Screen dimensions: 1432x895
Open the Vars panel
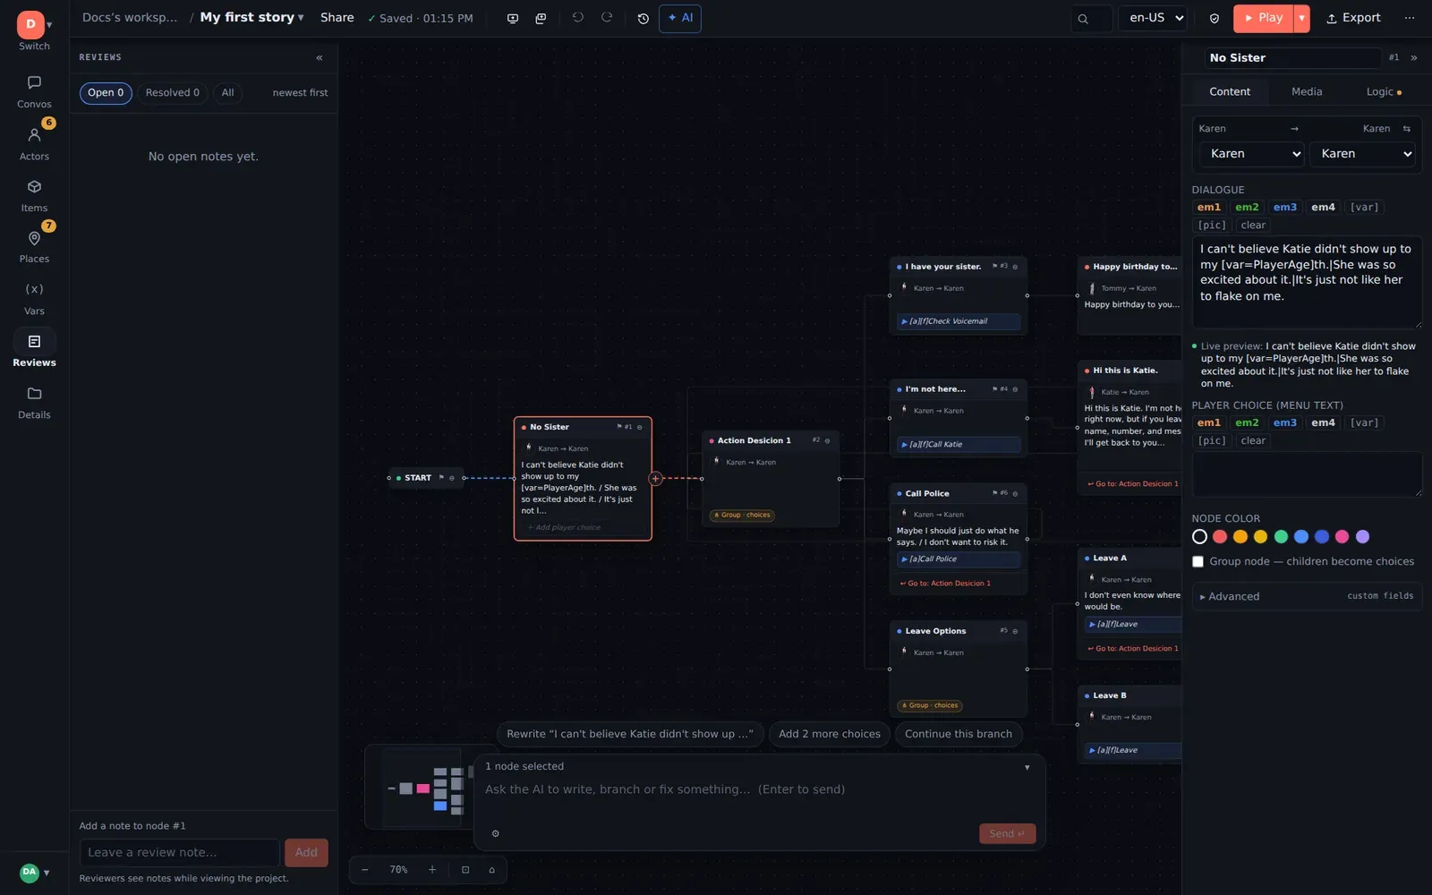[x=34, y=299]
